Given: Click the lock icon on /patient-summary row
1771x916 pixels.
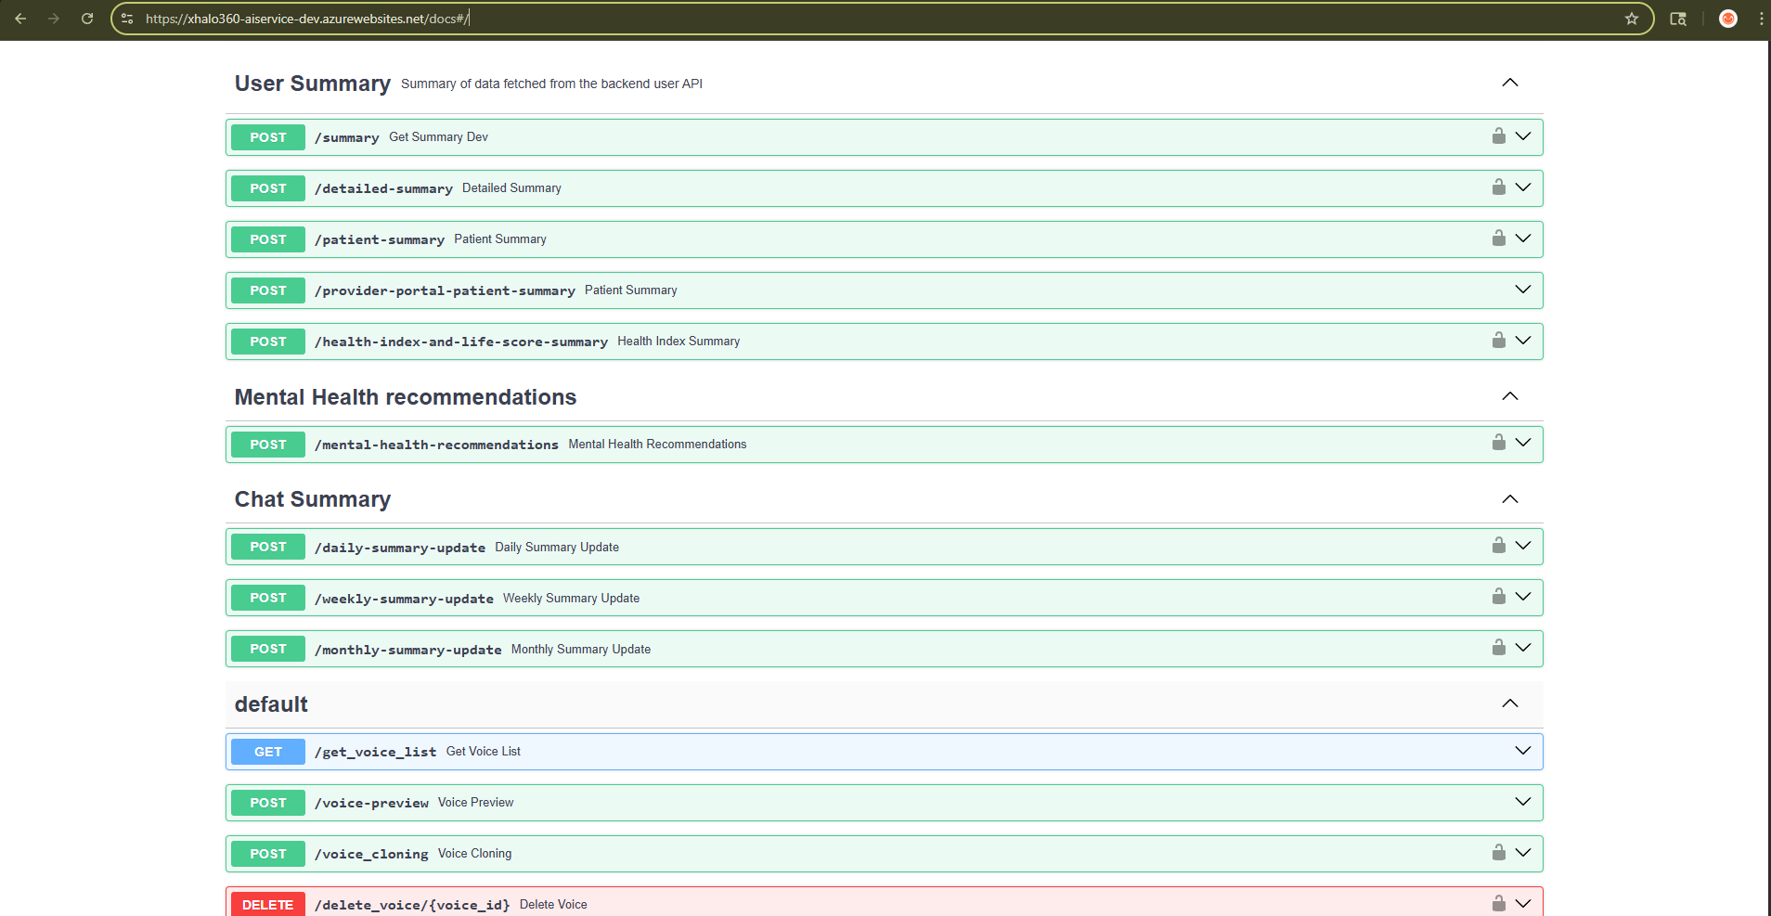Looking at the screenshot, I should pyautogui.click(x=1498, y=239).
